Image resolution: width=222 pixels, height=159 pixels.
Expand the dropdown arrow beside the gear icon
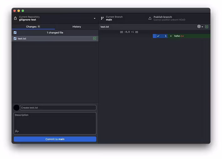click(202, 27)
